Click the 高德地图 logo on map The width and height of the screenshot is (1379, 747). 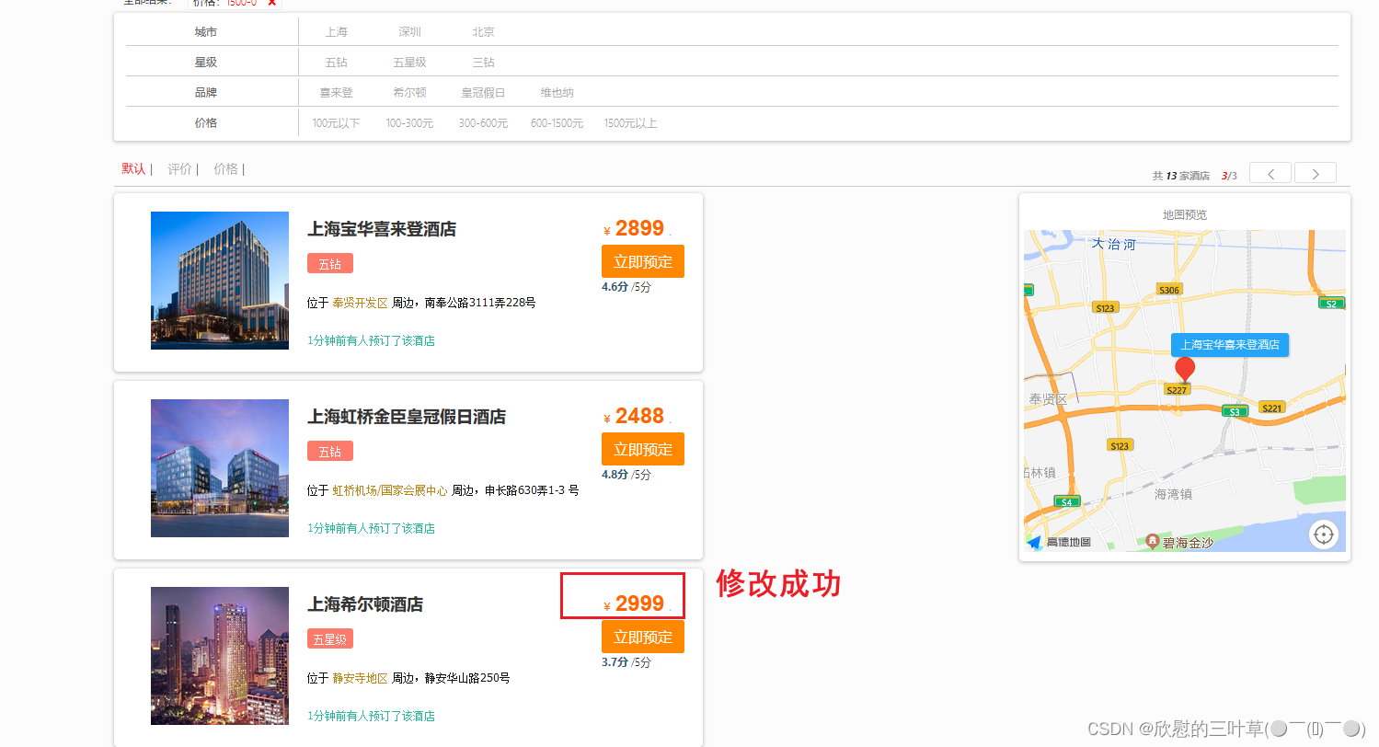coord(1060,543)
